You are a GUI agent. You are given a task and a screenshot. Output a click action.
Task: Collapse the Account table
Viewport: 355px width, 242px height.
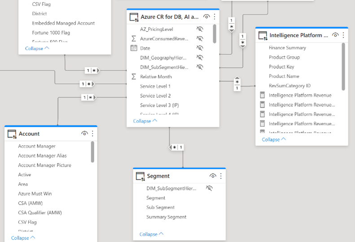point(23,238)
